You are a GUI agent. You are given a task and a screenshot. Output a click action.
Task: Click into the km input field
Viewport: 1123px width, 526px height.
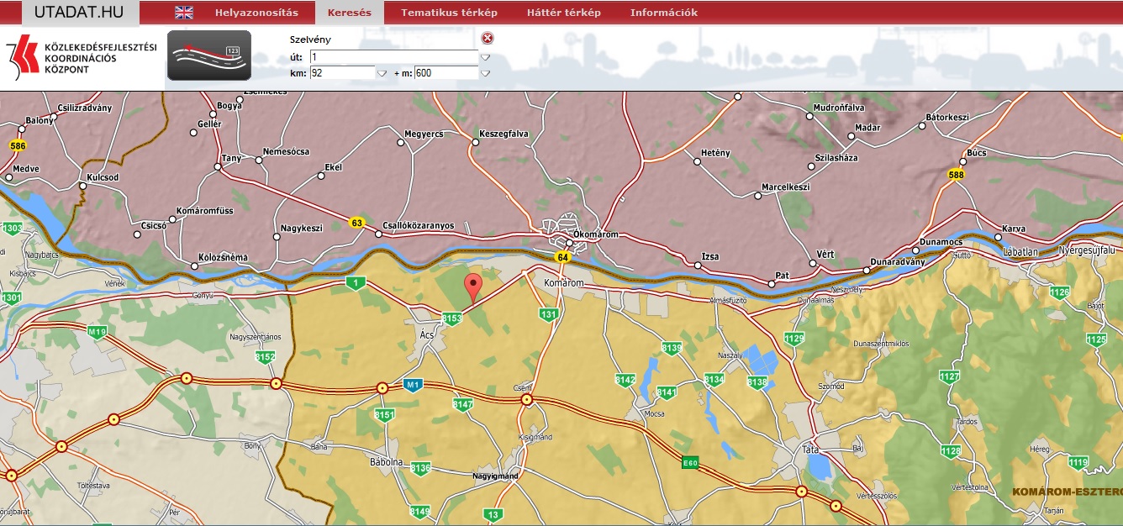point(341,73)
